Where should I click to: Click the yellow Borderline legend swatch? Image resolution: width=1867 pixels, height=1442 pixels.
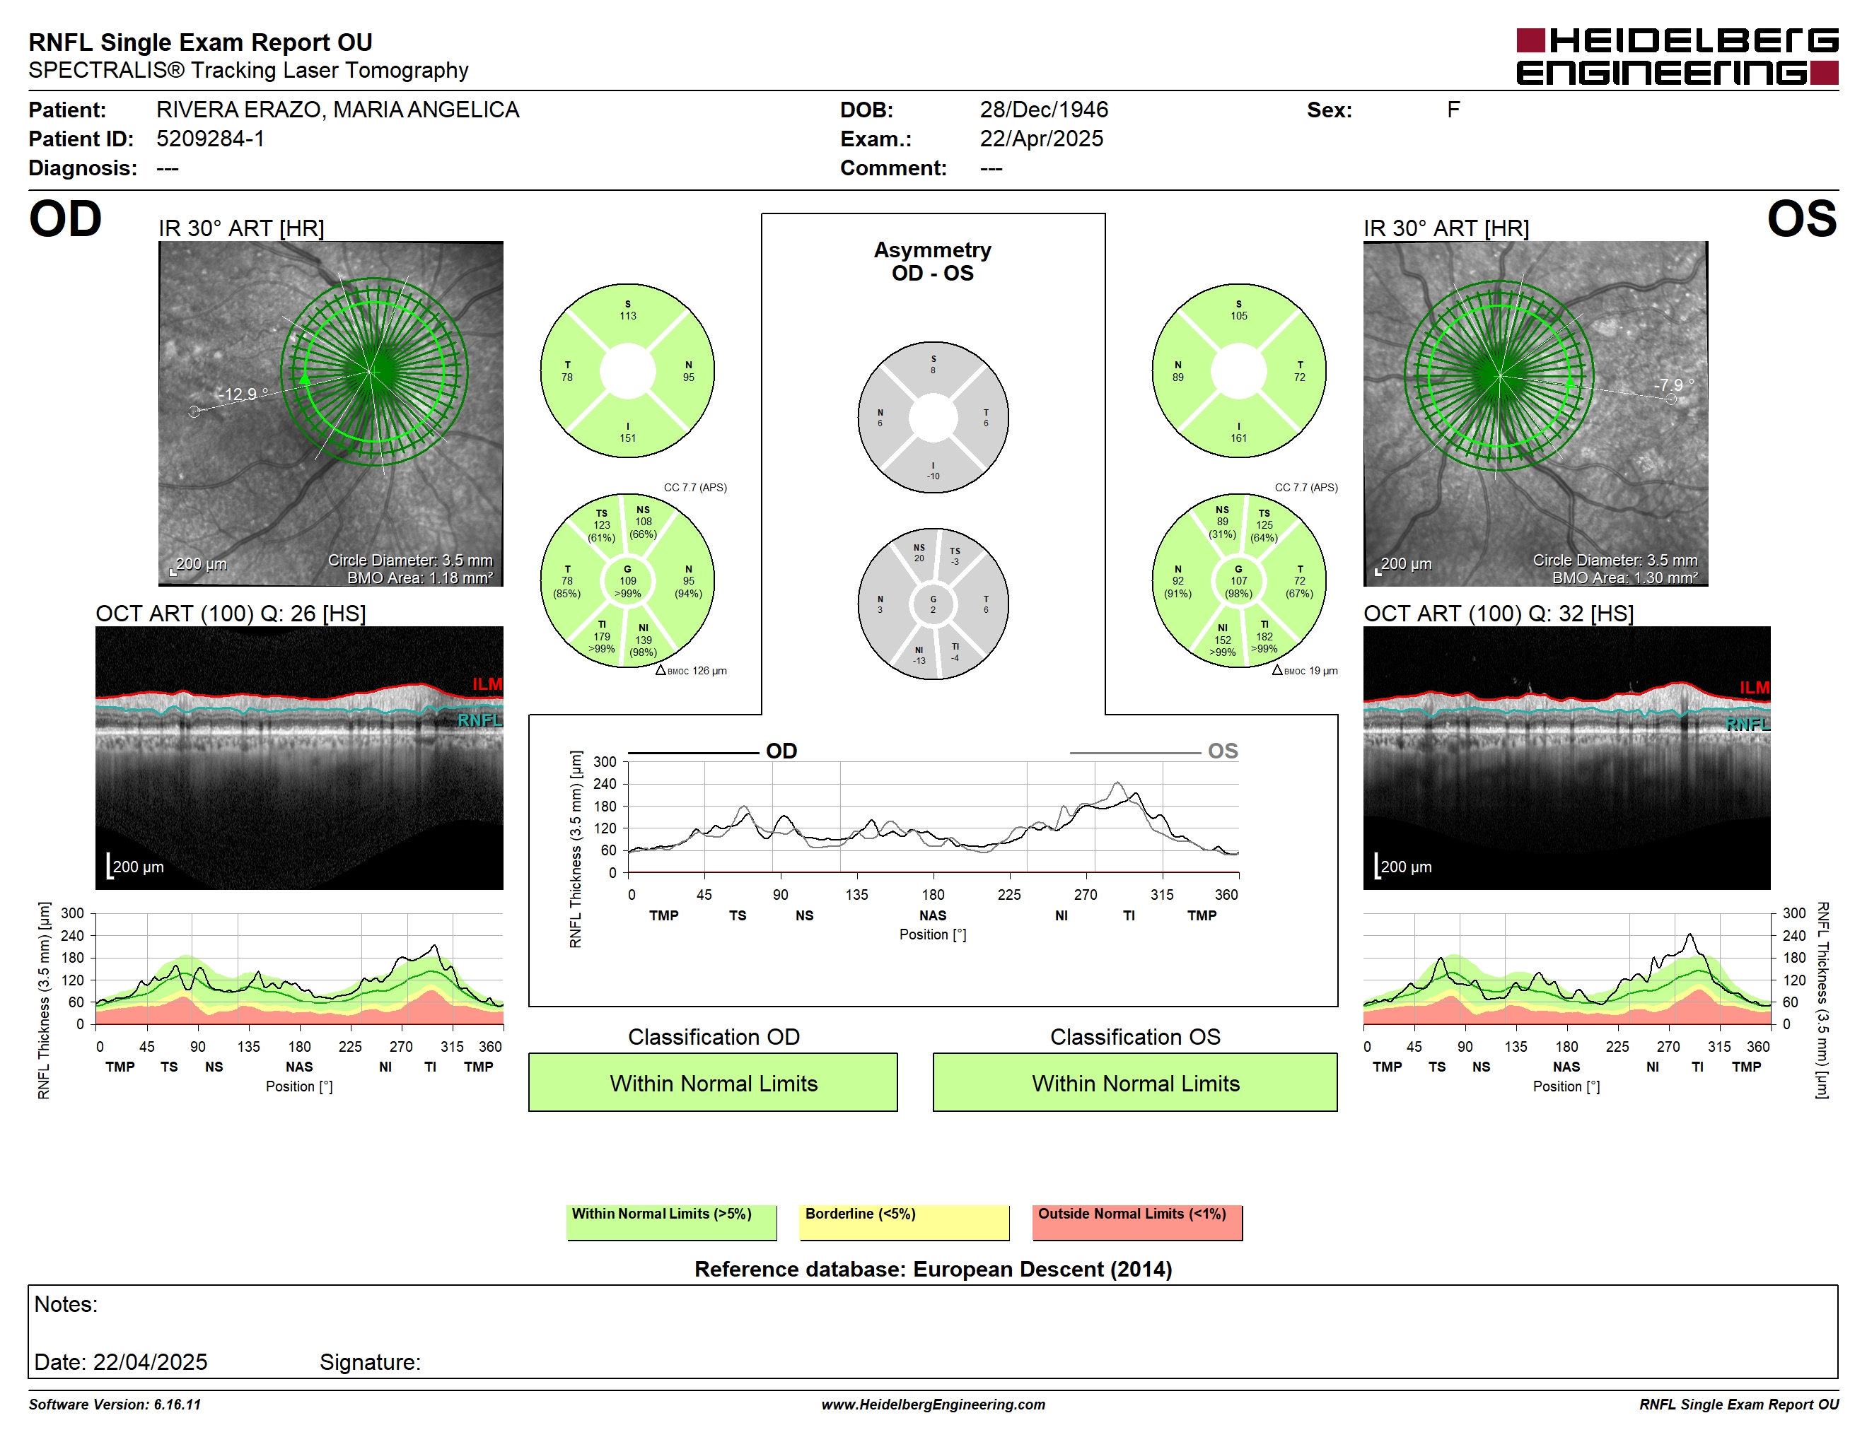905,1222
